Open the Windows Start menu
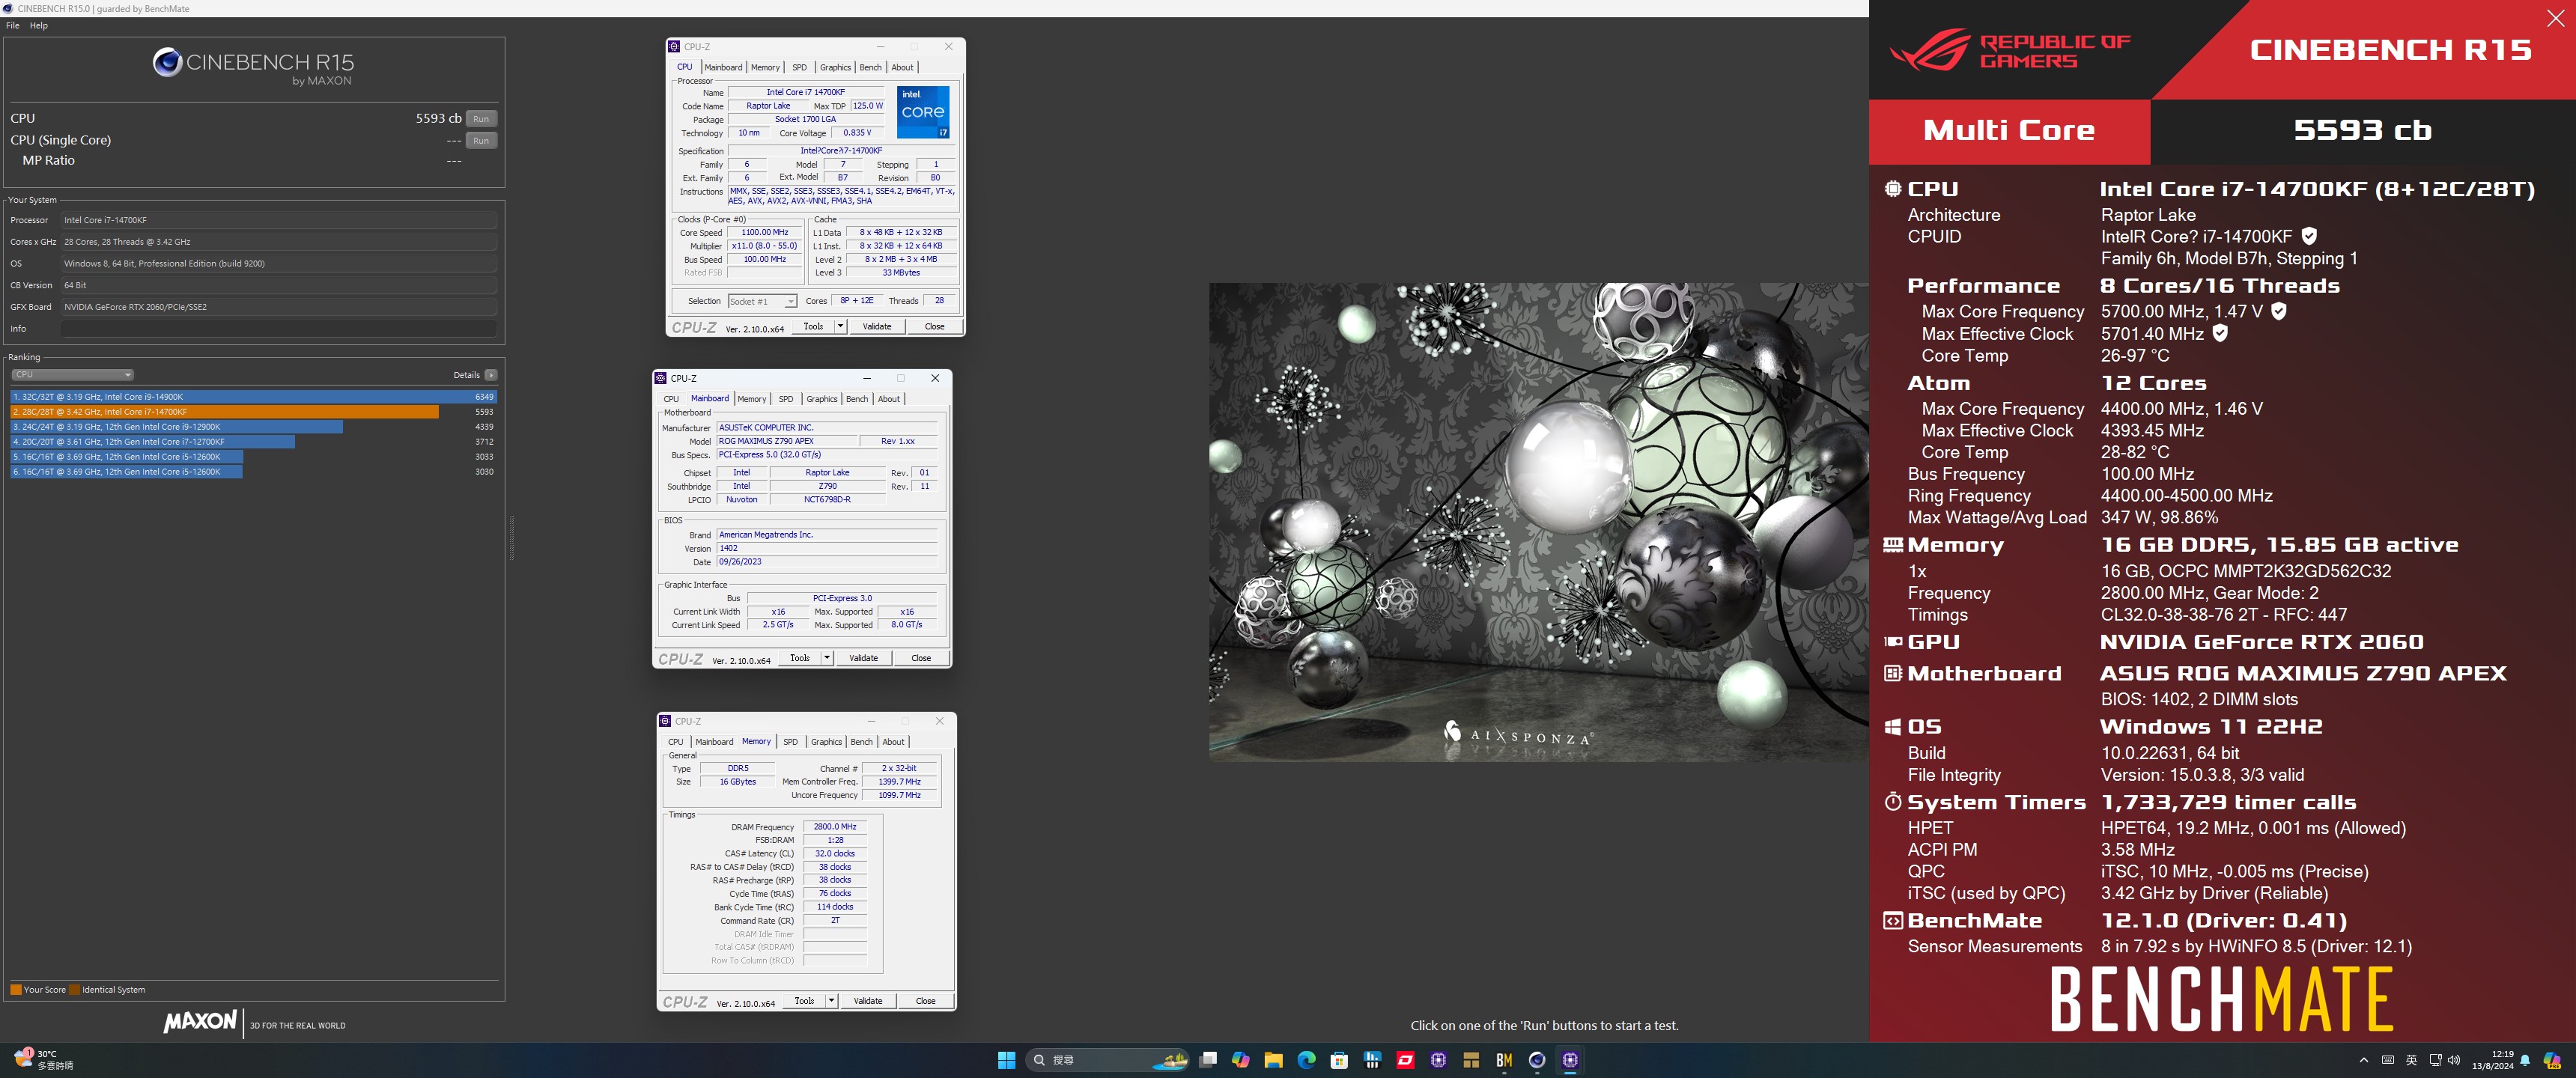This screenshot has width=2576, height=1078. pos(1006,1060)
